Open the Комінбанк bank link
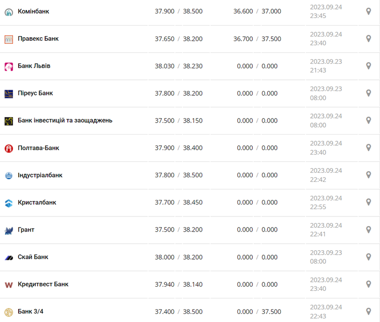This screenshot has height=322, width=380. point(33,11)
